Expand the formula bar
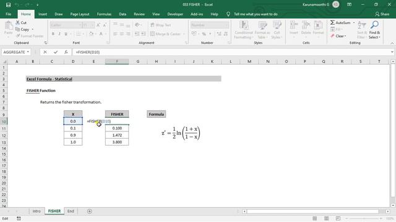 [x=392, y=52]
